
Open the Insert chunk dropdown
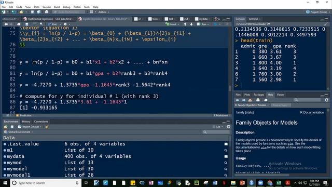[x=172, y=24]
